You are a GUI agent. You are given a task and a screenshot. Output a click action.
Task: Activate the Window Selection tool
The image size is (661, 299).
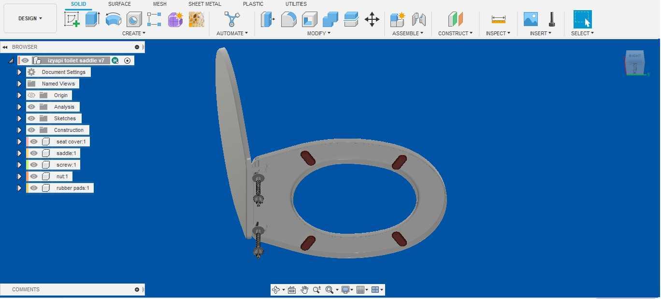point(582,19)
